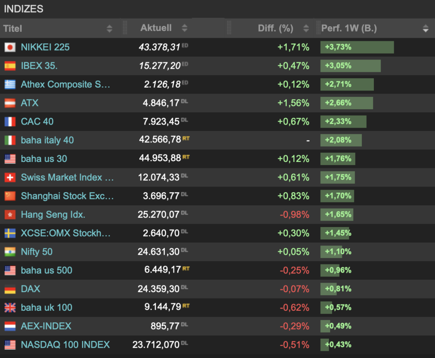435x358 pixels.
Task: Click the Diff. (%) column header label
Action: click(275, 28)
